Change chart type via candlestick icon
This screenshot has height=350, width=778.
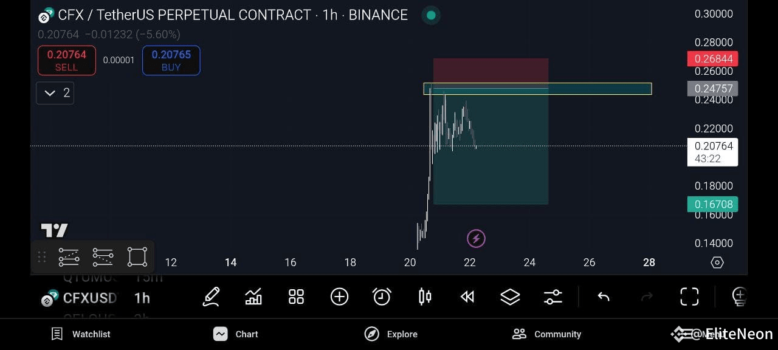click(425, 297)
